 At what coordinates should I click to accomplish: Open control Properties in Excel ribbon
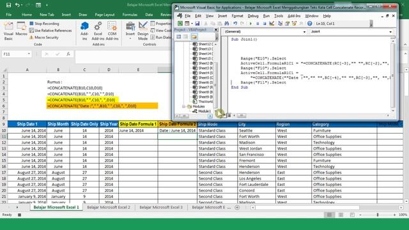pos(160,24)
